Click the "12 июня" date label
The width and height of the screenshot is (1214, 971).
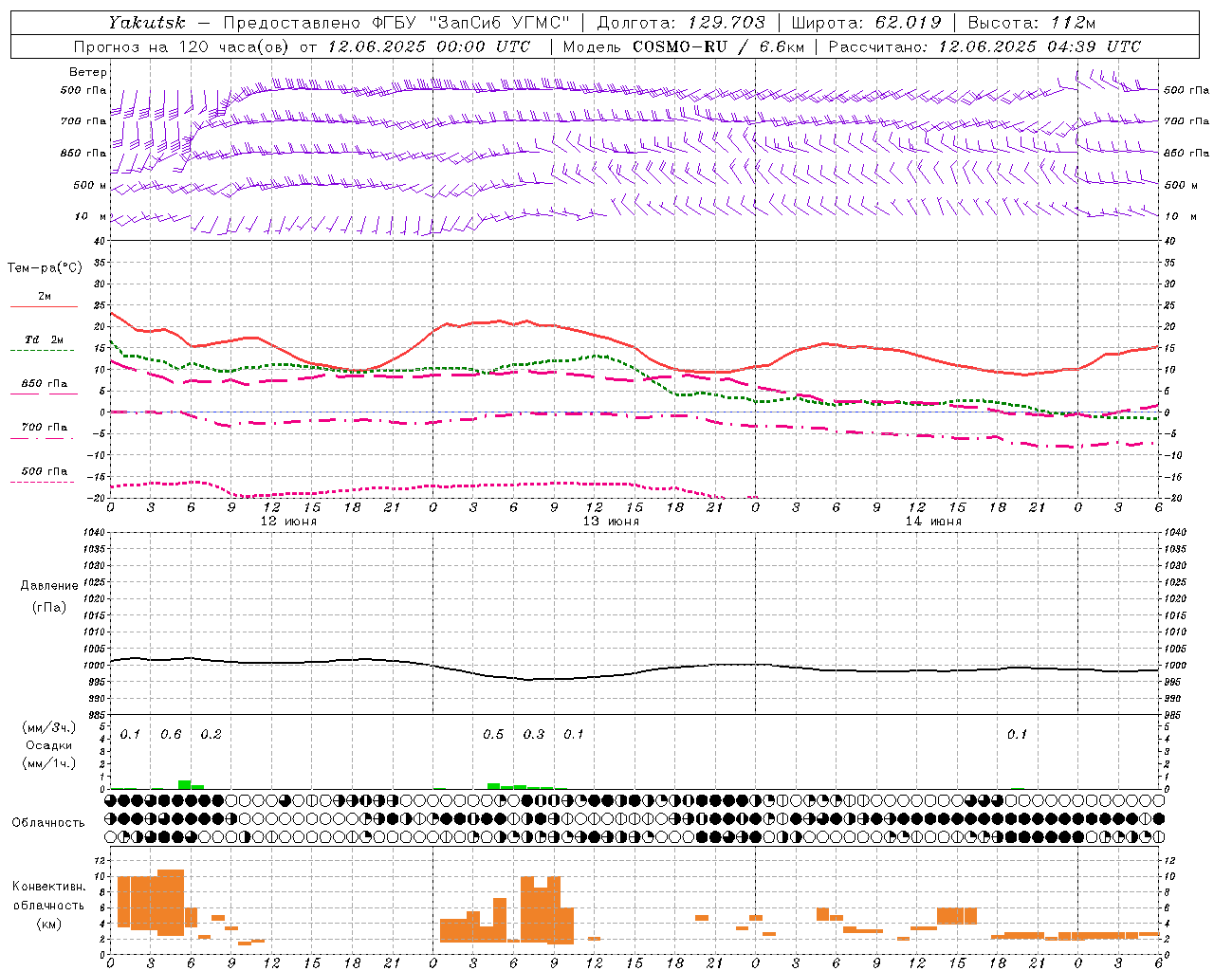coord(288,522)
